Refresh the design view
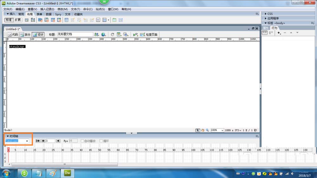 click(x=113, y=35)
